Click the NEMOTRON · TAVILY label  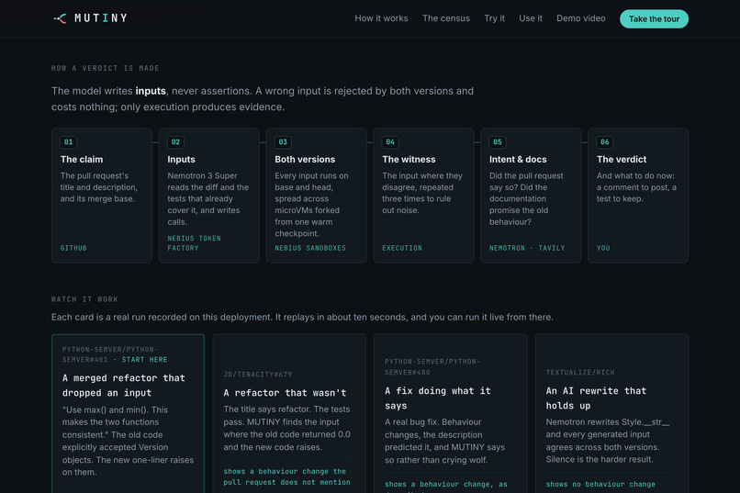pyautogui.click(x=527, y=248)
